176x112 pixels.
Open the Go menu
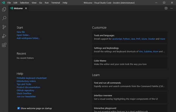pos(40,3)
